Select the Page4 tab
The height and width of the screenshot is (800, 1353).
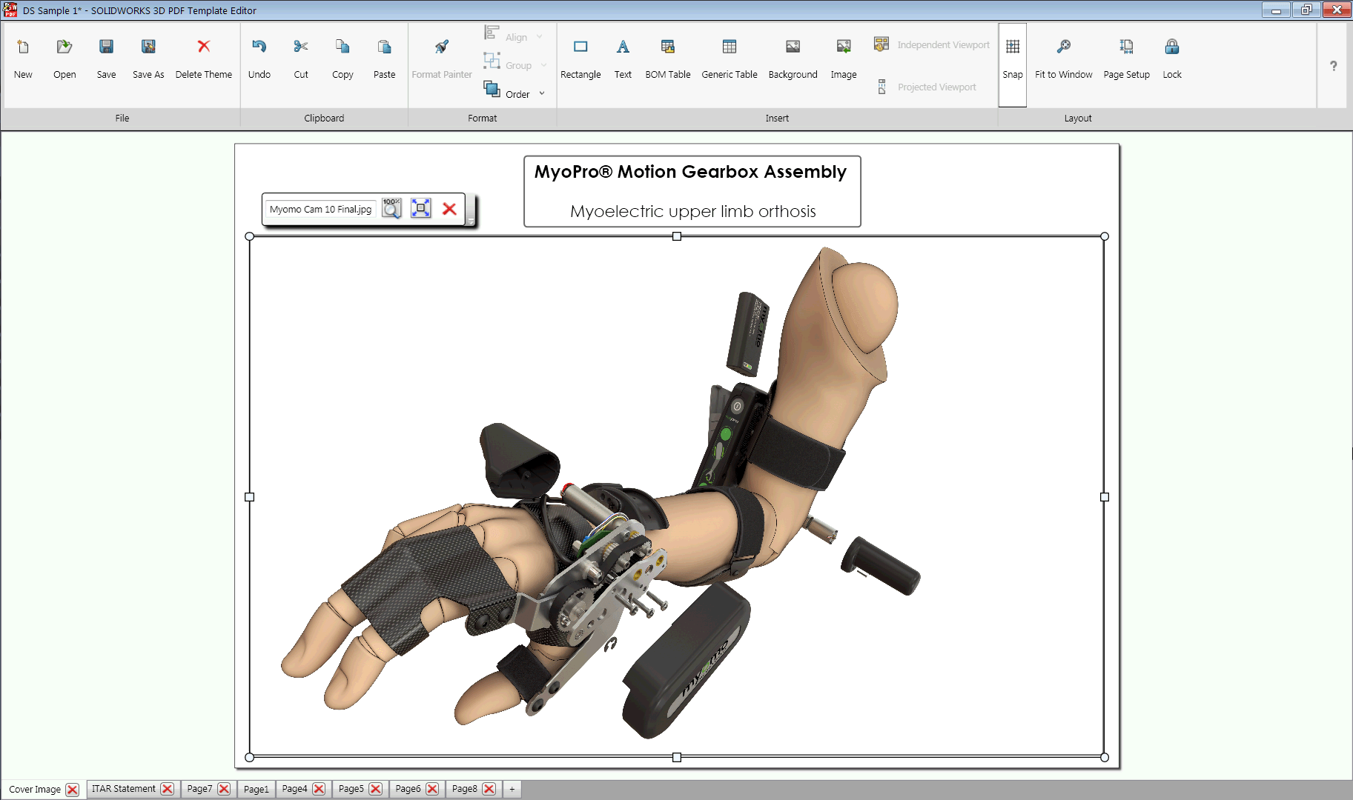coord(294,789)
